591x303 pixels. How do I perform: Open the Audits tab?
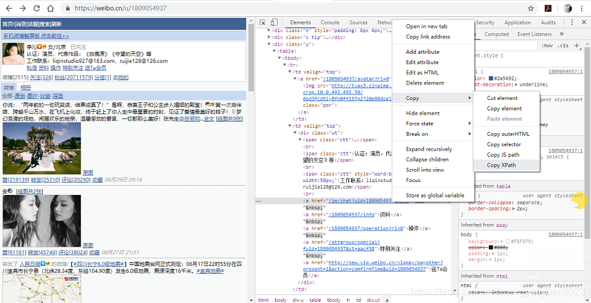click(548, 23)
